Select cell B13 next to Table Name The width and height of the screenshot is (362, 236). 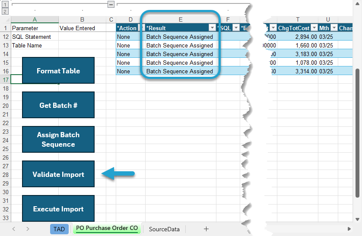tap(82, 45)
